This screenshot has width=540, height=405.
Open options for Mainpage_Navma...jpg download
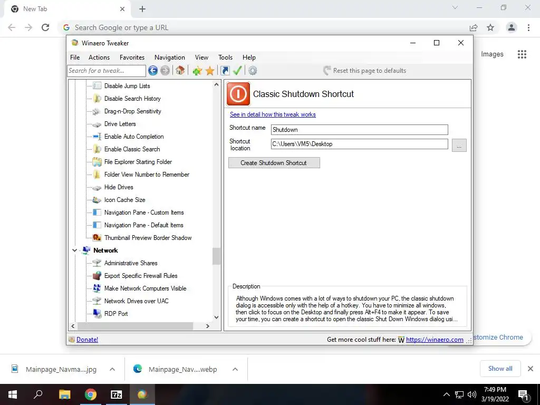tap(112, 369)
